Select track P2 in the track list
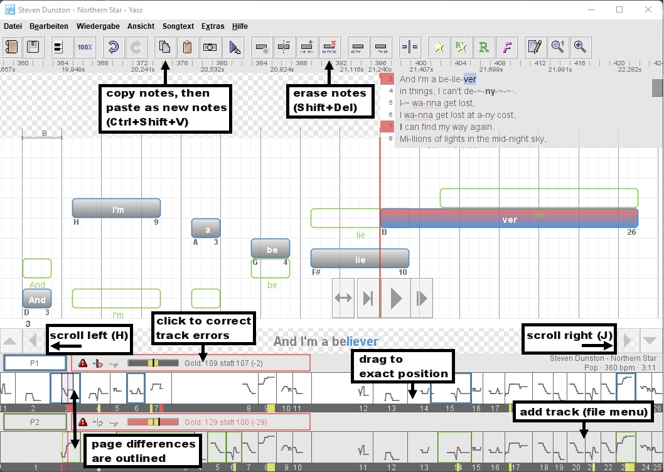The height and width of the screenshot is (472, 664). [x=35, y=422]
